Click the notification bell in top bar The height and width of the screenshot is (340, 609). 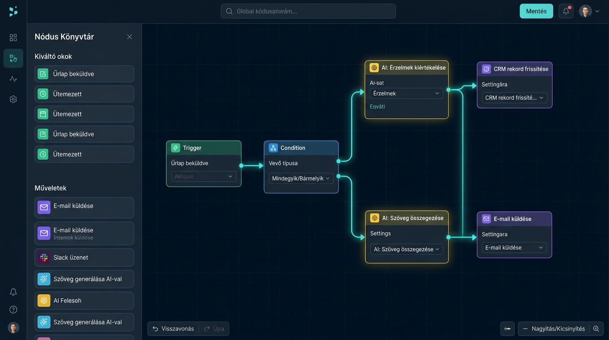coord(566,11)
